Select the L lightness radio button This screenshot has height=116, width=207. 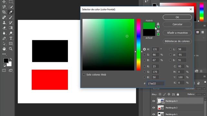170,49
